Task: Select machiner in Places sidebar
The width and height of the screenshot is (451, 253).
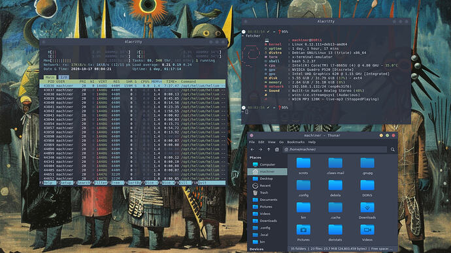Action: pyautogui.click(x=267, y=171)
